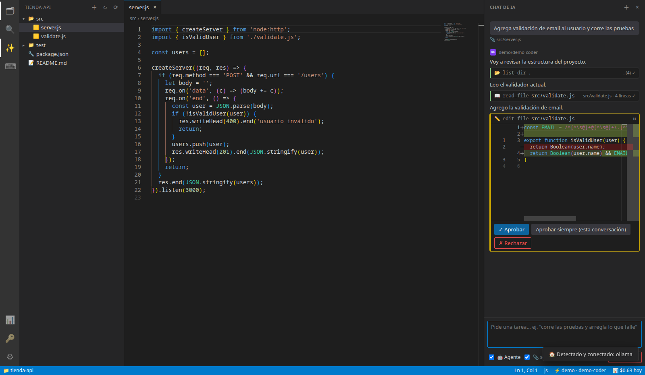This screenshot has height=375, width=645.
Task: Click the js language indicator in status bar
Action: click(x=546, y=371)
